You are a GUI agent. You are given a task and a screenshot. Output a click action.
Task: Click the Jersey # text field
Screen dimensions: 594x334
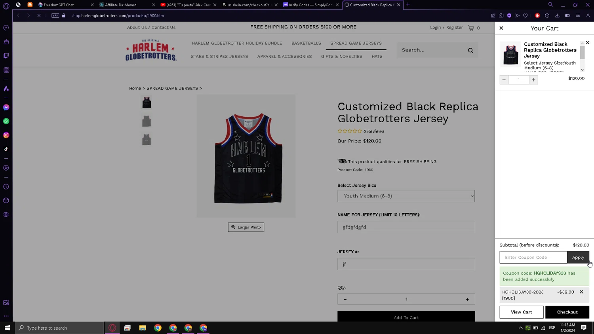(406, 264)
